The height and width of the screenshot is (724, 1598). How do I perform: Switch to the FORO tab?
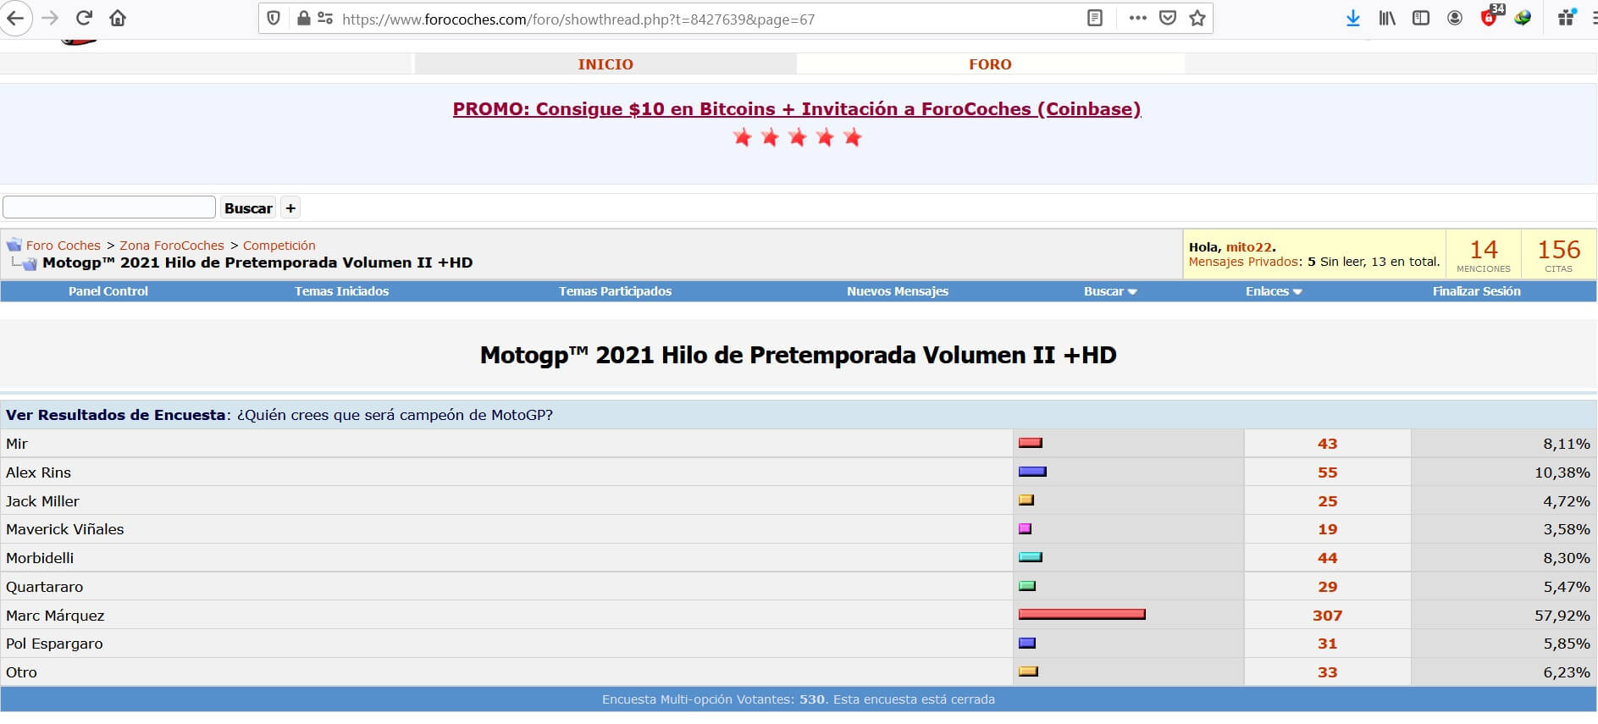pos(990,64)
